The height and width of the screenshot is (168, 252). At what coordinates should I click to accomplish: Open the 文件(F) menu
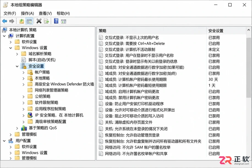coord(10,13)
